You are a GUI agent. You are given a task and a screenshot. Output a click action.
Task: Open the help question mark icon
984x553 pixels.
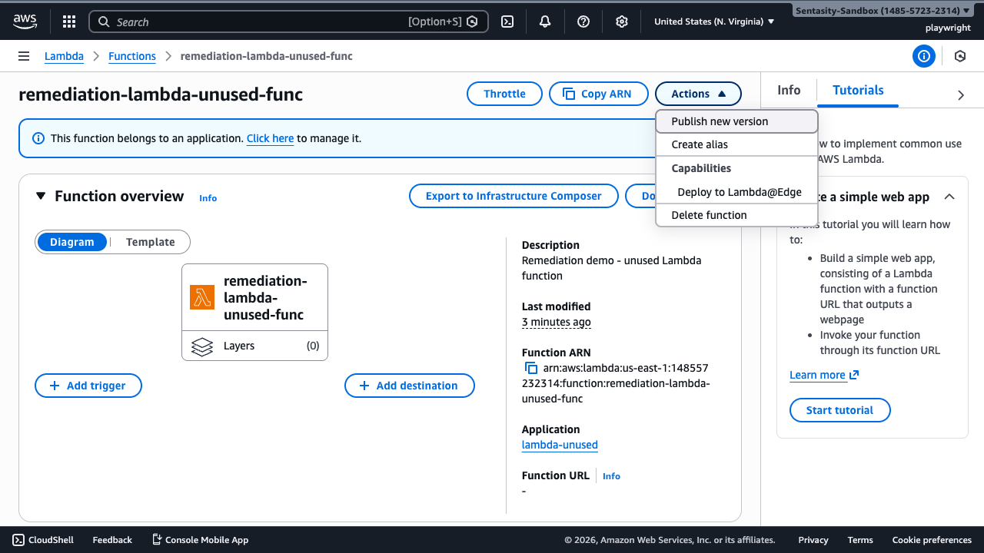coord(583,22)
